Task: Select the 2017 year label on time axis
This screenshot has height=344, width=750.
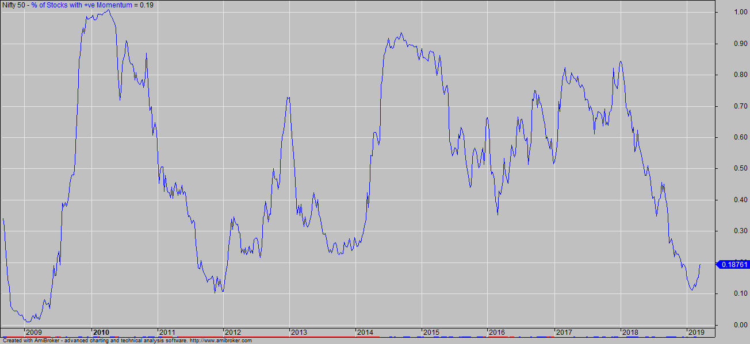Action: (x=564, y=332)
